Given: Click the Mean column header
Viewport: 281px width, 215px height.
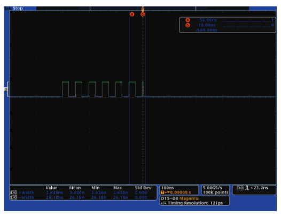Looking at the screenshot, I should tap(75, 188).
